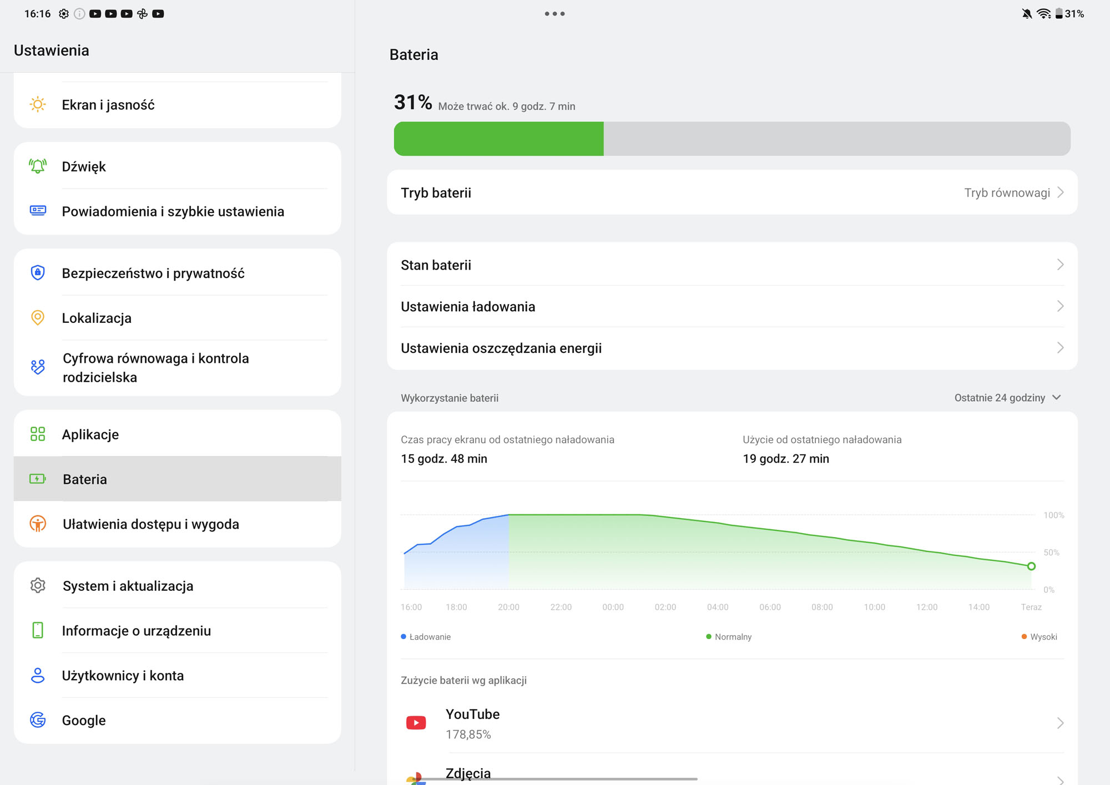The width and height of the screenshot is (1110, 785).
Task: Tap the status bar info circle icon
Action: point(79,14)
